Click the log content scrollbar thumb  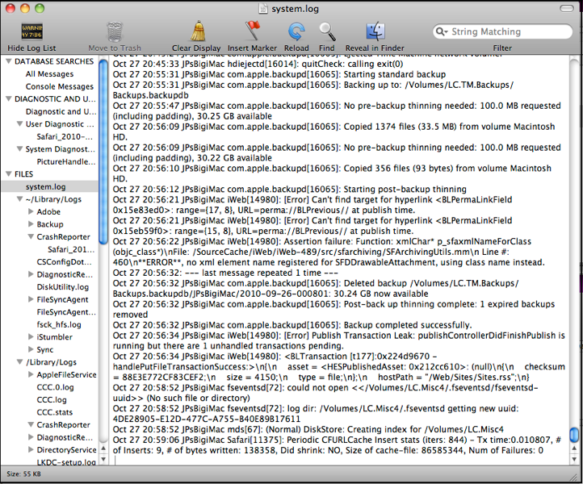(574, 435)
